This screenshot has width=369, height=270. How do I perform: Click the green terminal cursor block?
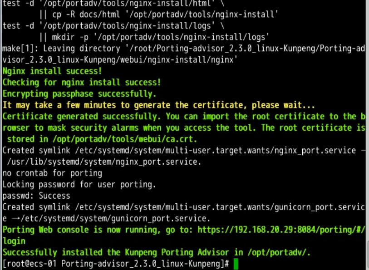pos(236,264)
